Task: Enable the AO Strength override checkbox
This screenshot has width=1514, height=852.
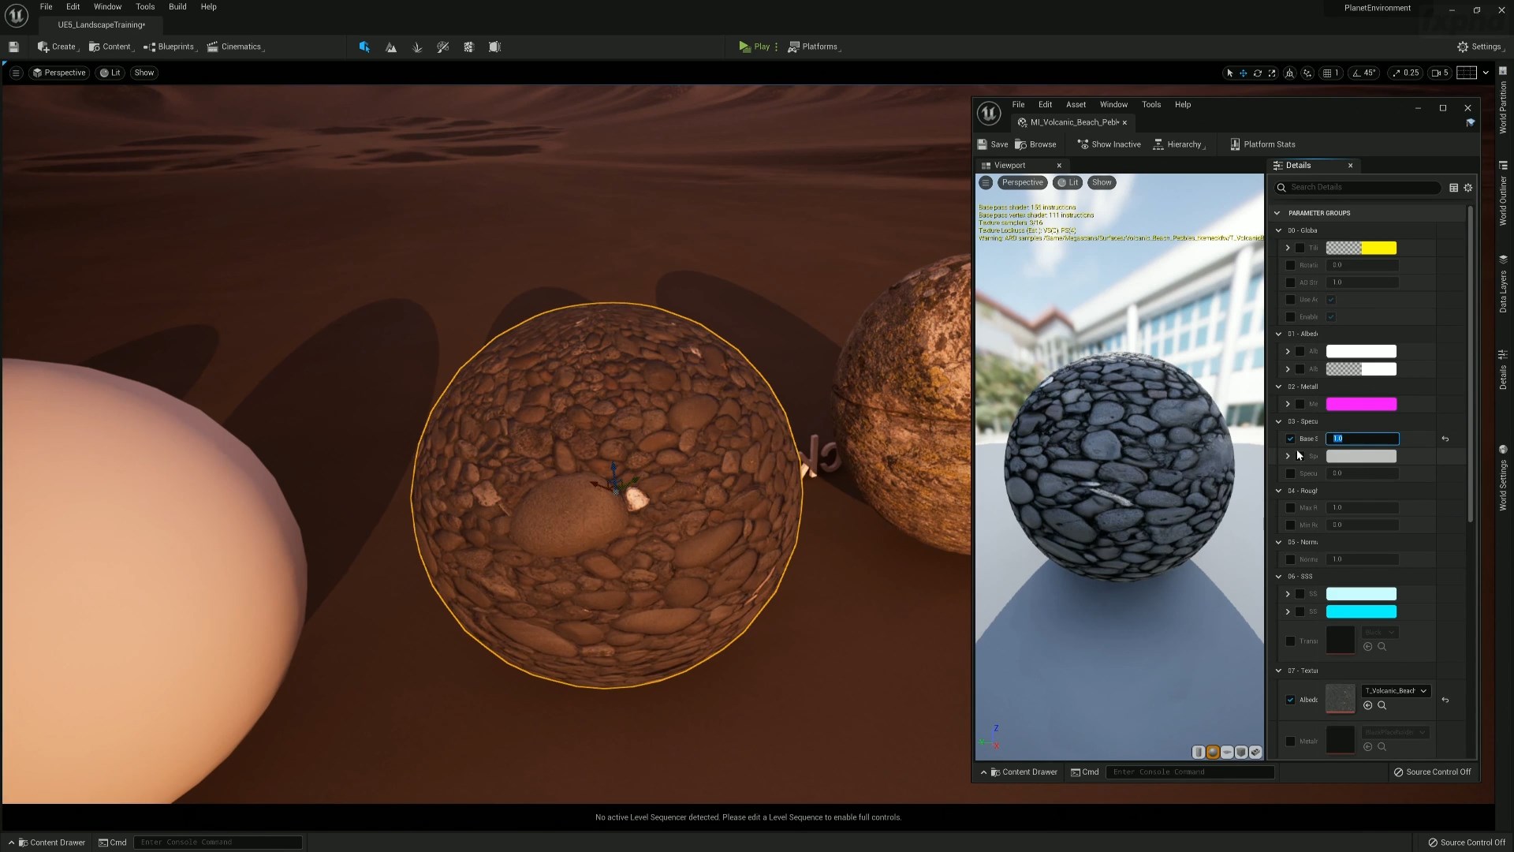Action: point(1290,282)
